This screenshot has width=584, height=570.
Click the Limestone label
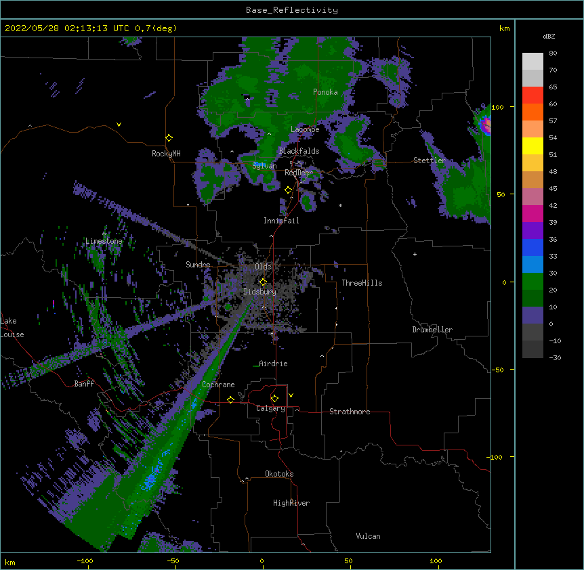click(104, 241)
